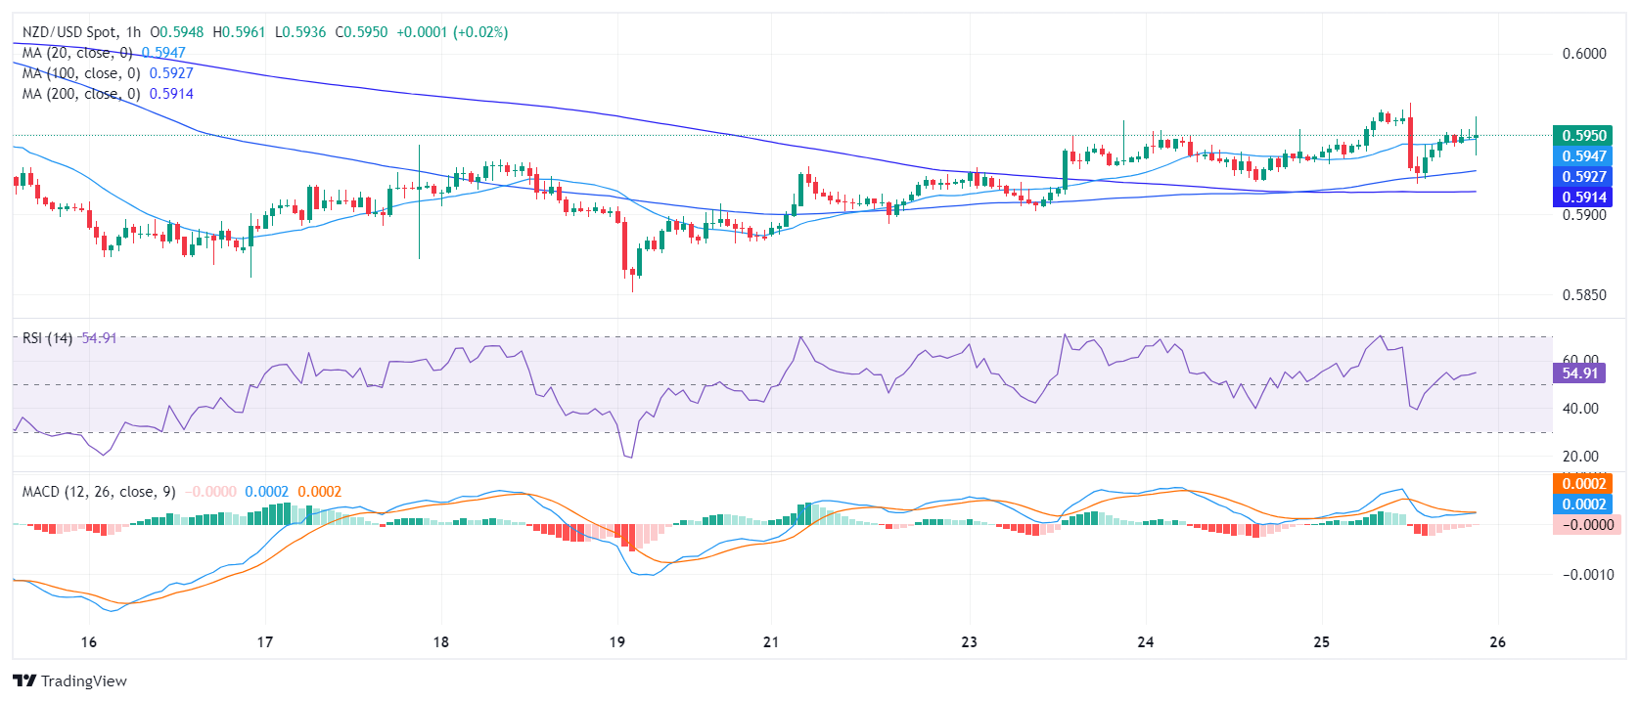Screen dimensions: 1639x702
Task: Select the orange 0.0002 MACD signal tag
Action: (x=1583, y=484)
